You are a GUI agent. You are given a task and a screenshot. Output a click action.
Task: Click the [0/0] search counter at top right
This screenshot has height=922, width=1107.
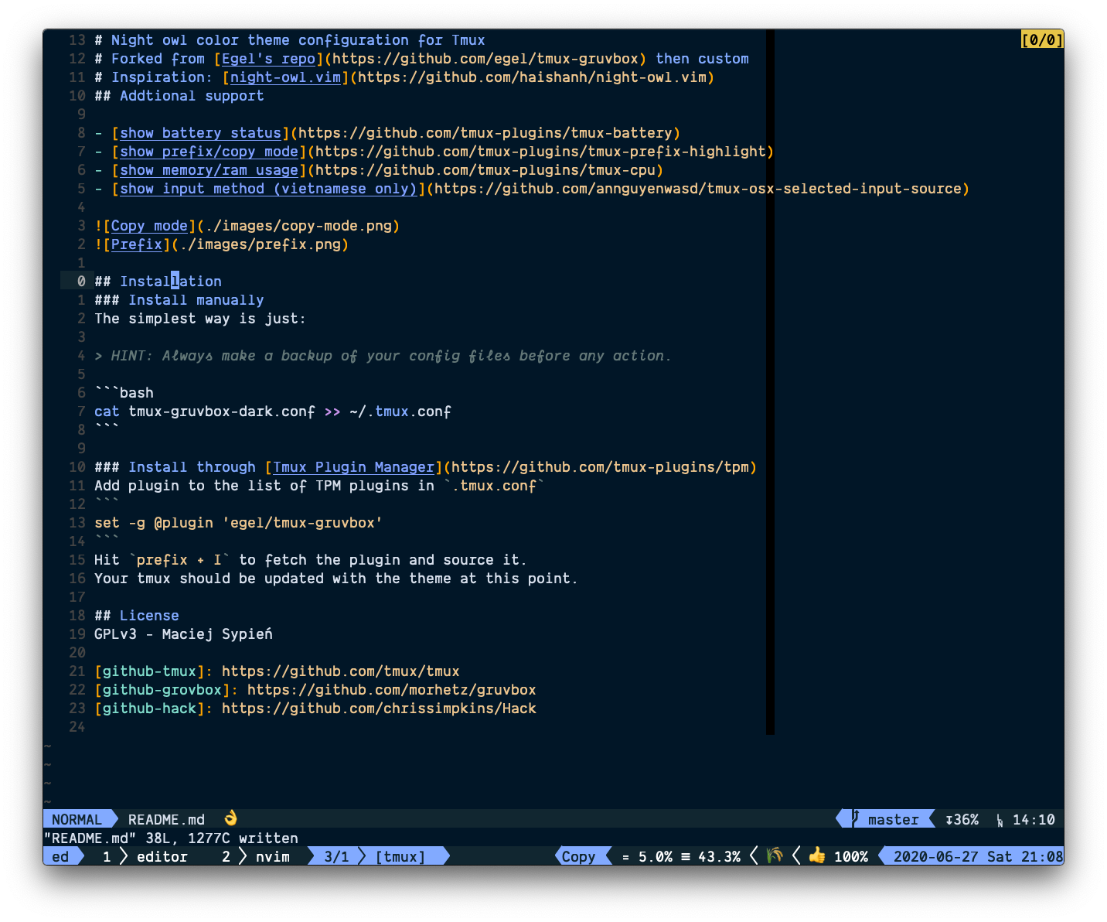[x=1042, y=39]
